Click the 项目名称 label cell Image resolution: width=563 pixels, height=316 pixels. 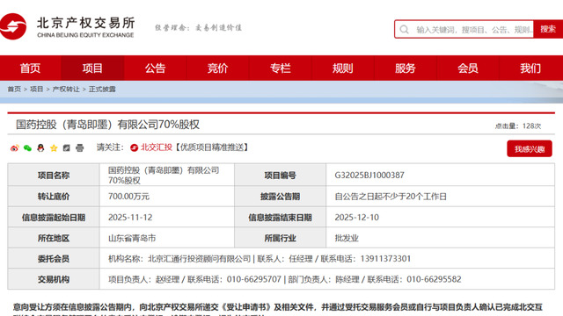(54, 176)
